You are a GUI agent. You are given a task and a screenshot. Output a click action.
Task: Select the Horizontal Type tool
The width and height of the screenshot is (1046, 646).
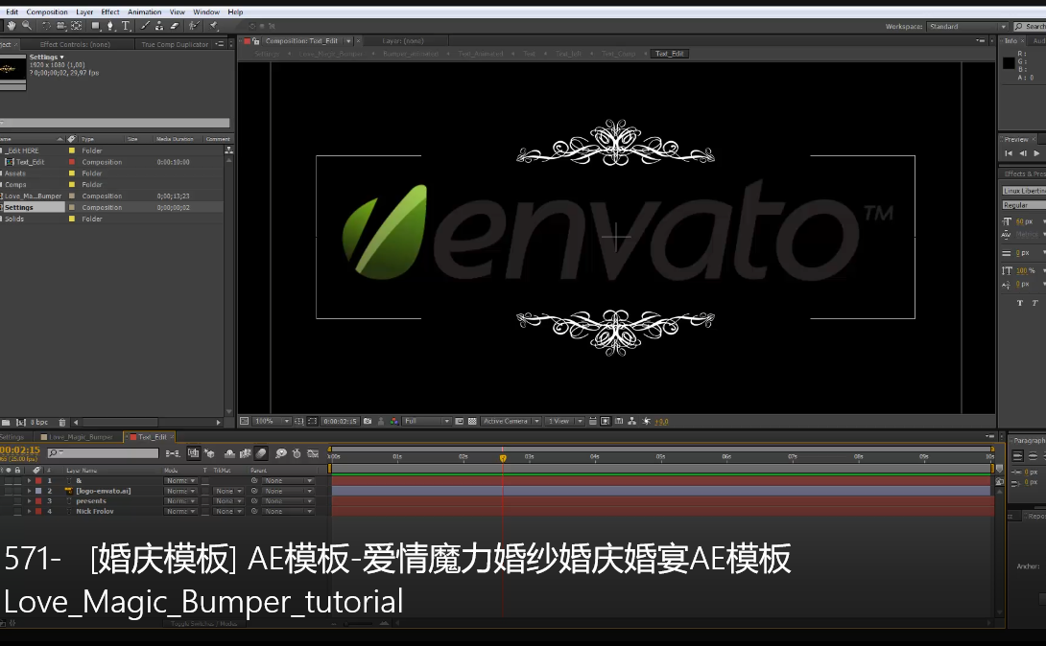(126, 26)
